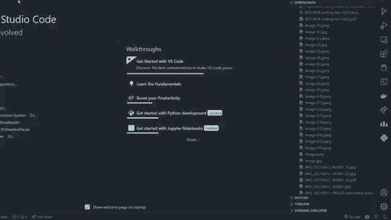Click Live Share in the status bar
Image resolution: width=391 pixels, height=220 pixels.
coord(42,217)
